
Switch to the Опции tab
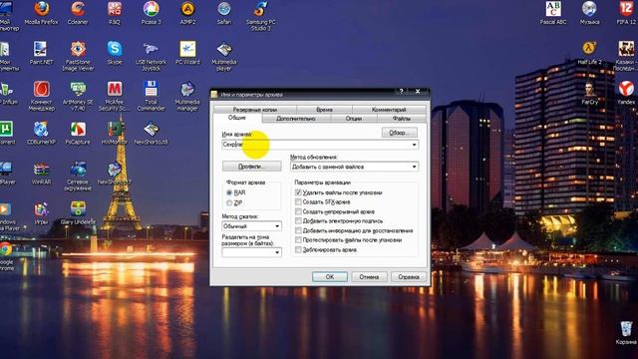[354, 119]
